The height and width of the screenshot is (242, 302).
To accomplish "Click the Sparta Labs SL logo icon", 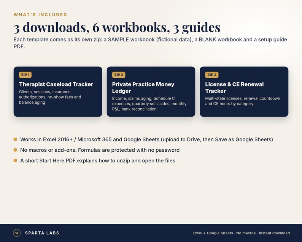I will pyautogui.click(x=17, y=233).
